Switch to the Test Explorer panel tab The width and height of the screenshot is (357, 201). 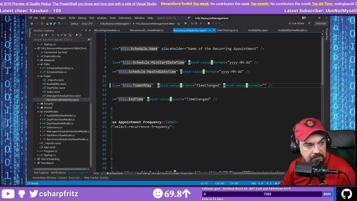coord(41,173)
